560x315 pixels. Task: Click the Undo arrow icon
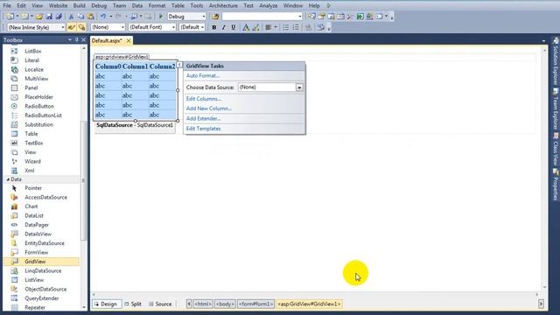103,17
